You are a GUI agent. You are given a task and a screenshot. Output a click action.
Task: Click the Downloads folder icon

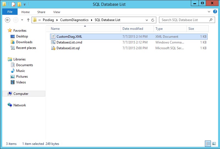coord(13,42)
